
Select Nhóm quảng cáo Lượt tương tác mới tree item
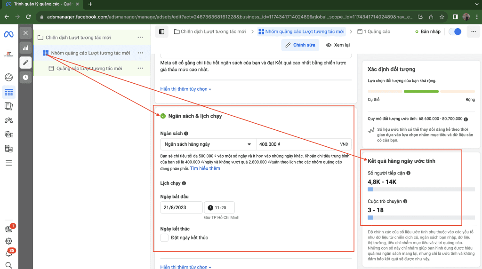point(92,53)
